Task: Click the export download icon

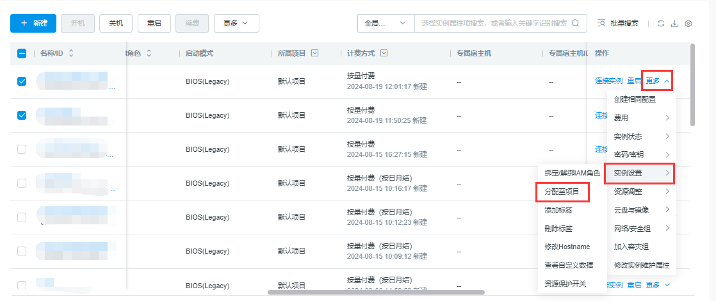Action: coord(674,24)
